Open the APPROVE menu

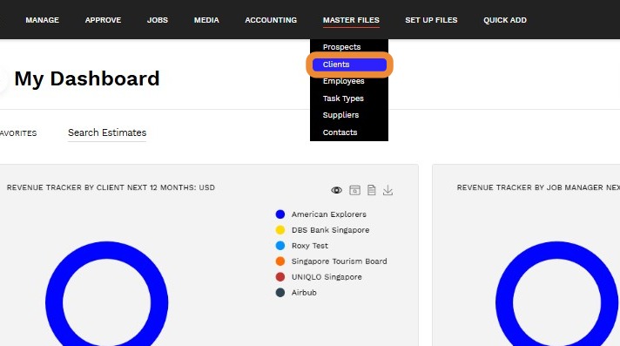(x=103, y=20)
